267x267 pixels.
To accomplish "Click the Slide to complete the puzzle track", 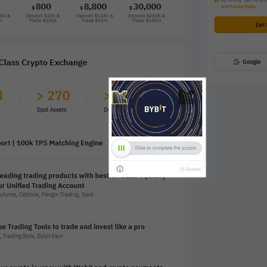I will tap(157, 148).
